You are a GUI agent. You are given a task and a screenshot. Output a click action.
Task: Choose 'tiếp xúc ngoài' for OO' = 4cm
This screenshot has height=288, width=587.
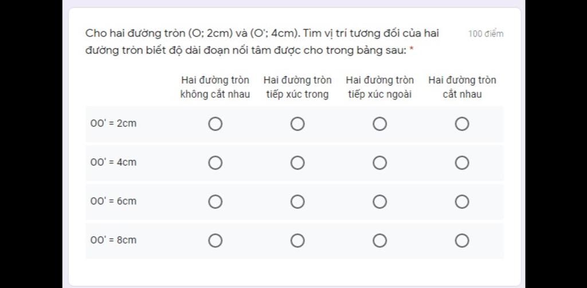[x=379, y=163]
